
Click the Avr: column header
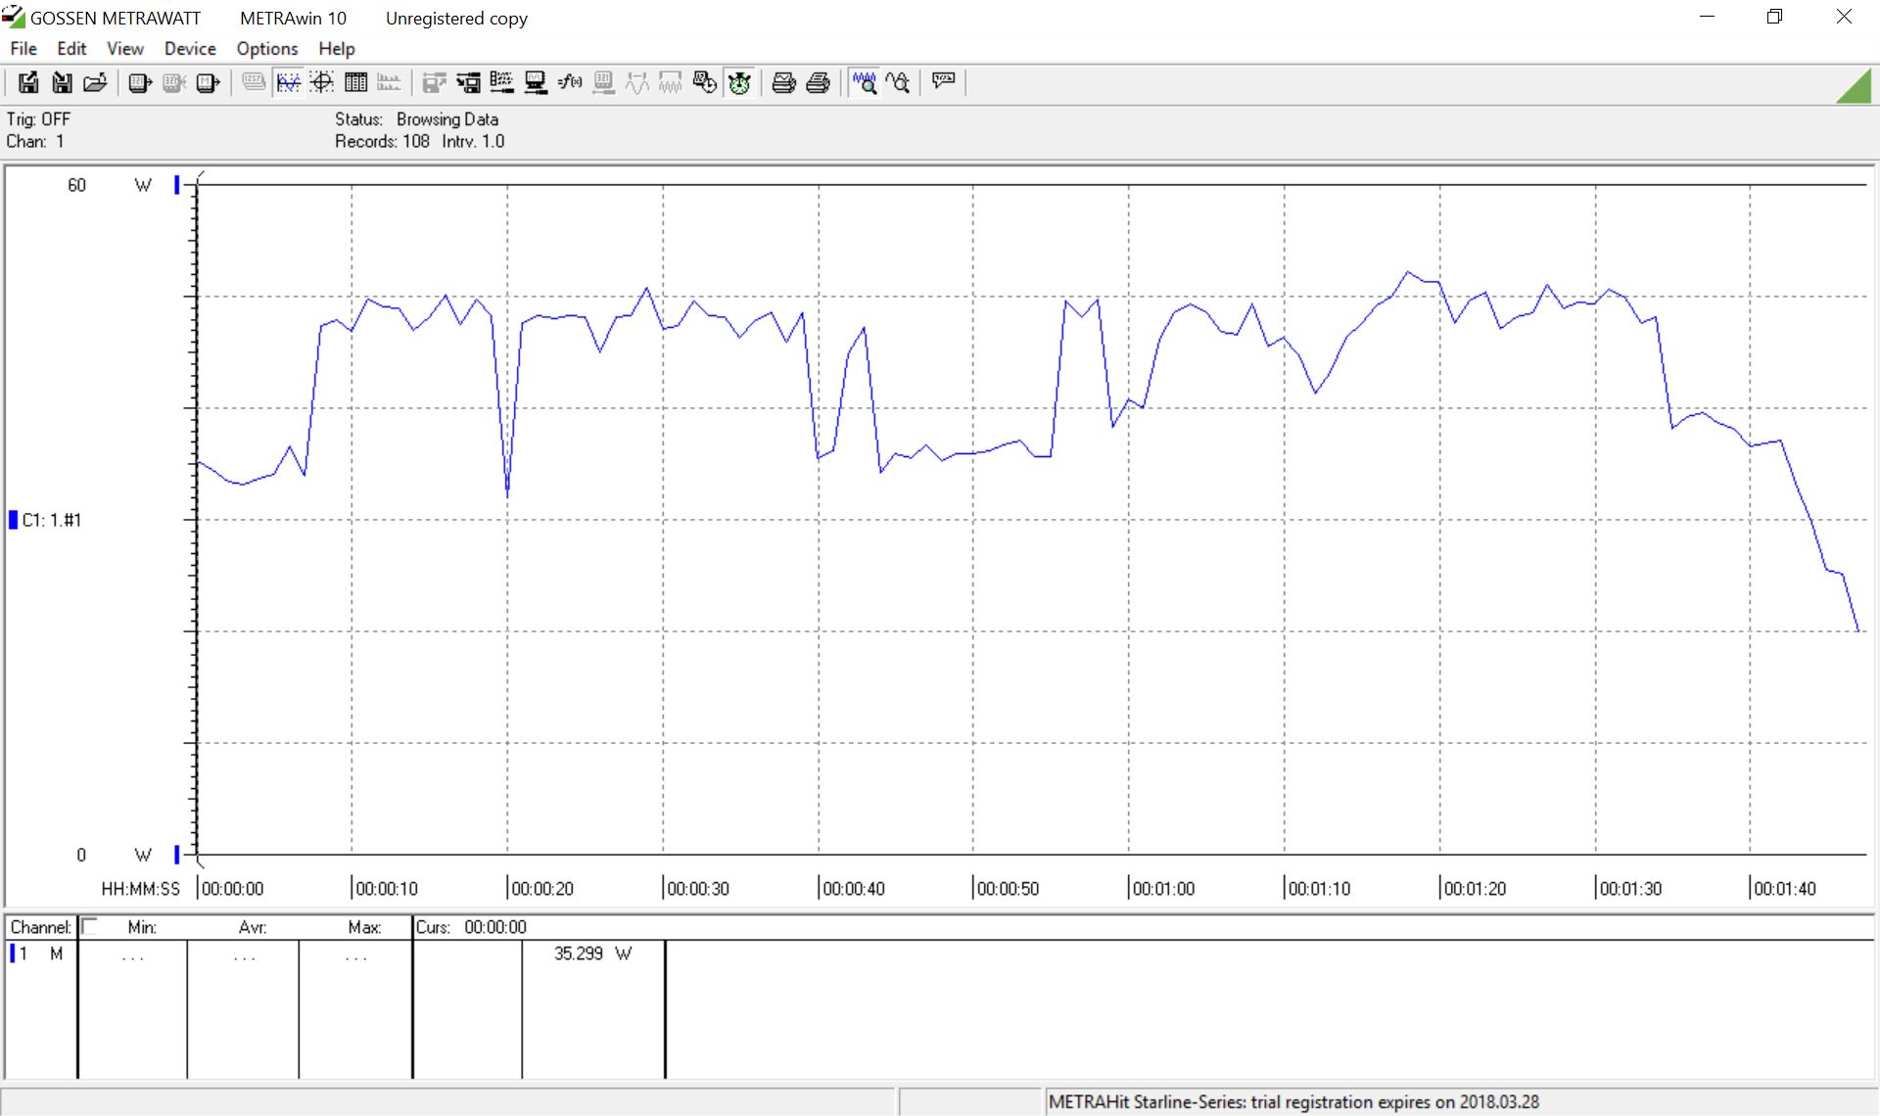pos(253,927)
